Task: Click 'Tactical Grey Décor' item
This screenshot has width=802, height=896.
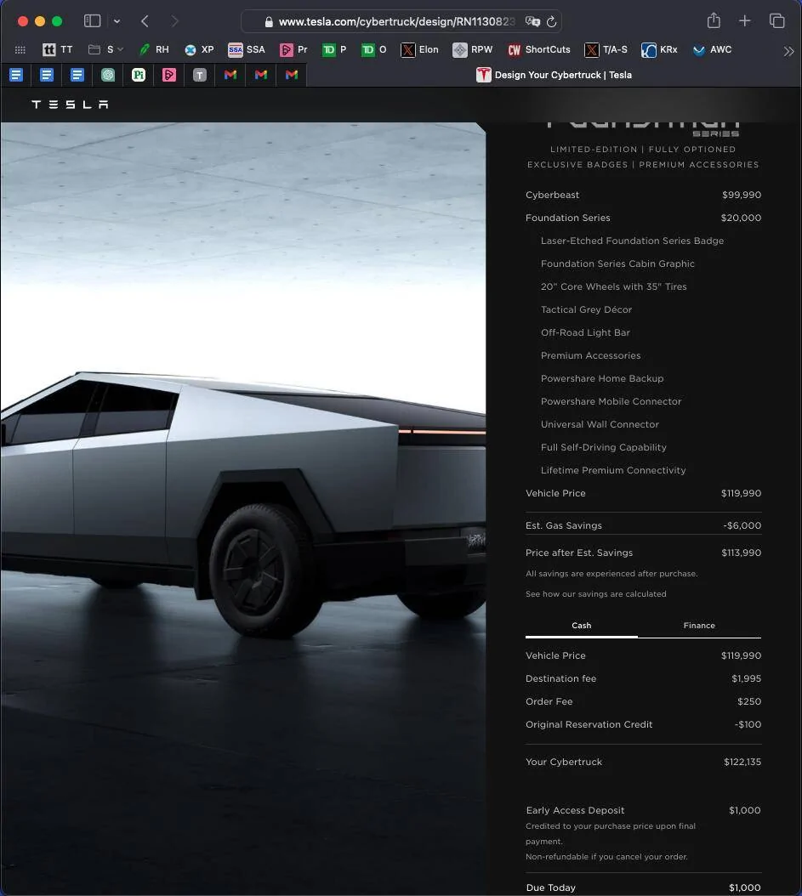Action: click(586, 309)
